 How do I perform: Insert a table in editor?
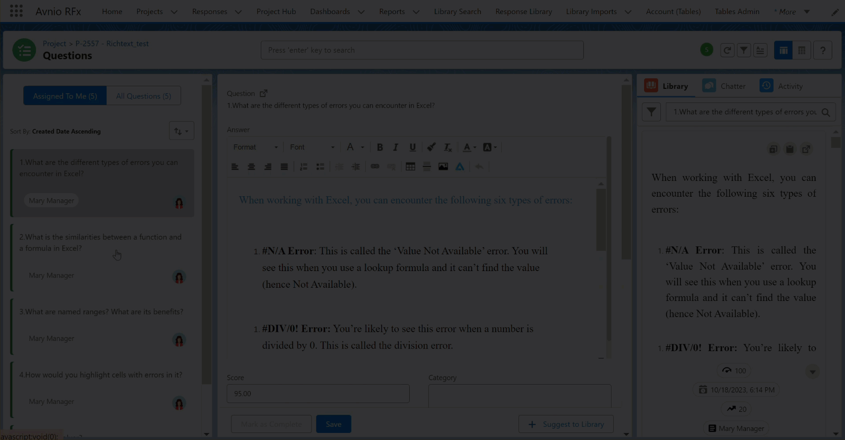[x=410, y=167]
